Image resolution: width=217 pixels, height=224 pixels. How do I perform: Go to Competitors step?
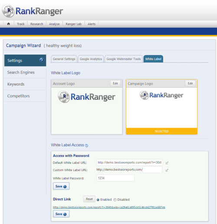[25, 96]
